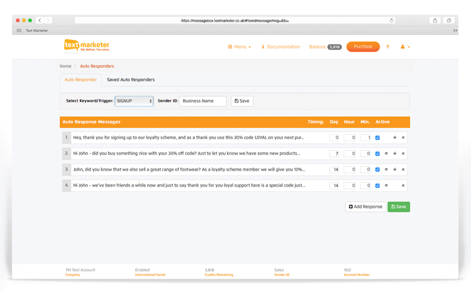Move message 2 up with arrow icon
Screen dimensions: 471x292
pos(386,153)
